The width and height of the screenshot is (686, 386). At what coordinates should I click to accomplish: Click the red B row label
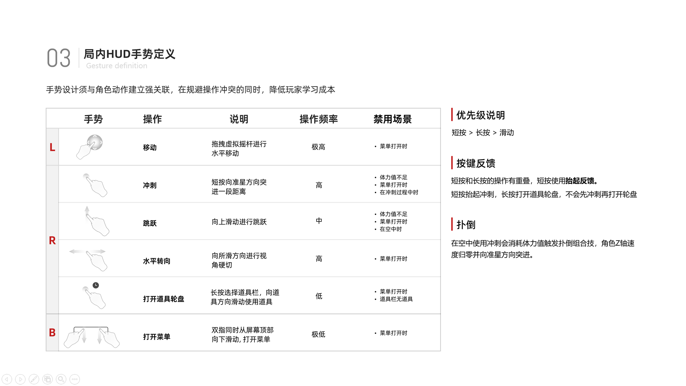(x=52, y=333)
